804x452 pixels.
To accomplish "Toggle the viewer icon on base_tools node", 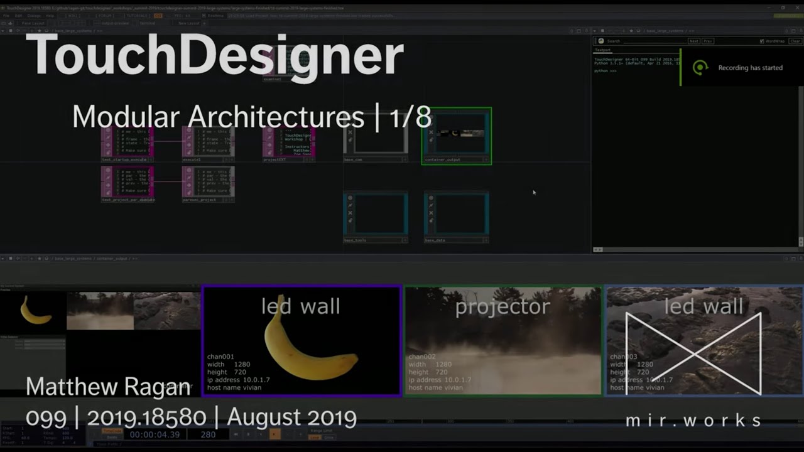I will (x=350, y=197).
